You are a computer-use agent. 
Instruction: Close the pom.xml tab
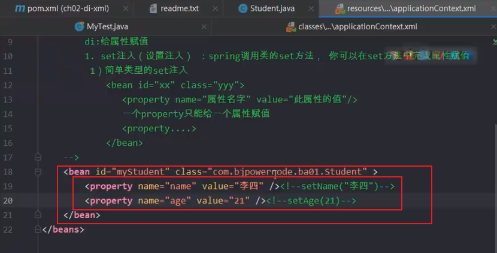pos(126,8)
